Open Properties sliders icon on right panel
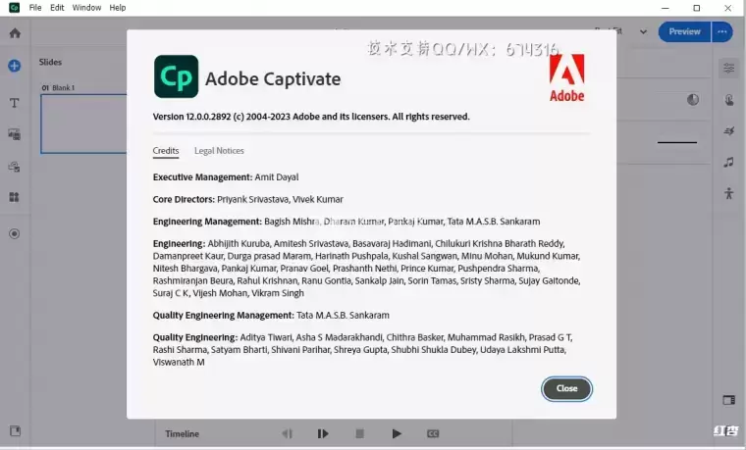This screenshot has height=450, width=746. pyautogui.click(x=729, y=68)
